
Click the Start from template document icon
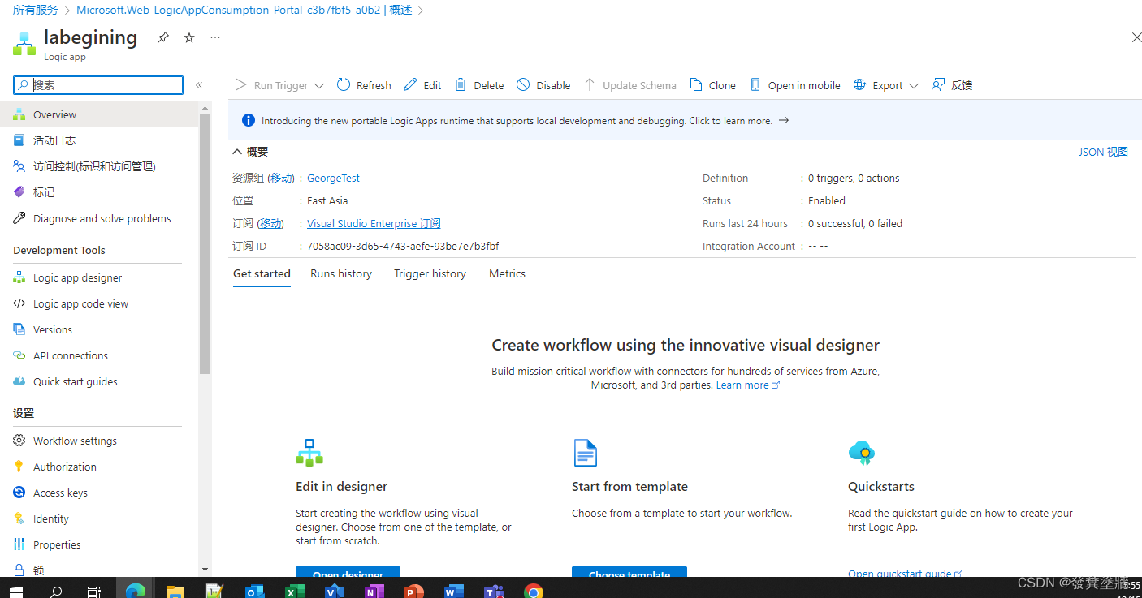point(585,453)
